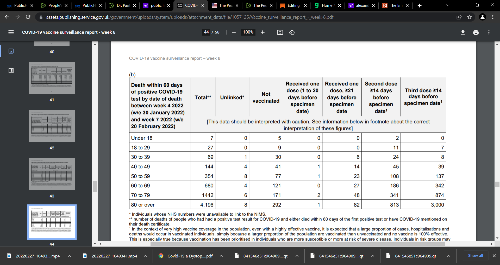This screenshot has height=265, width=500.
Task: Click the document vertical scrollbar handle
Action: point(497,184)
